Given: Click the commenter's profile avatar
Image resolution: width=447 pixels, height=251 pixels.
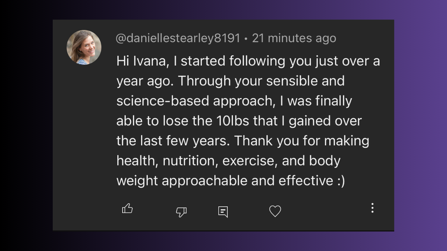Looking at the screenshot, I should (x=84, y=47).
